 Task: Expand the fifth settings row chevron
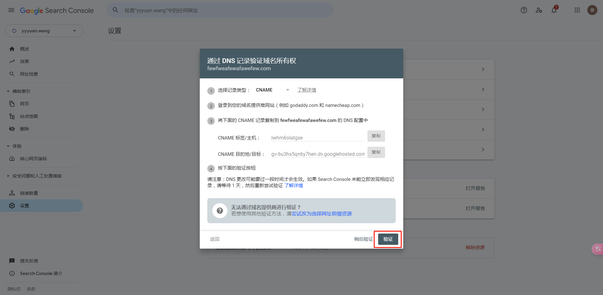click(483, 150)
